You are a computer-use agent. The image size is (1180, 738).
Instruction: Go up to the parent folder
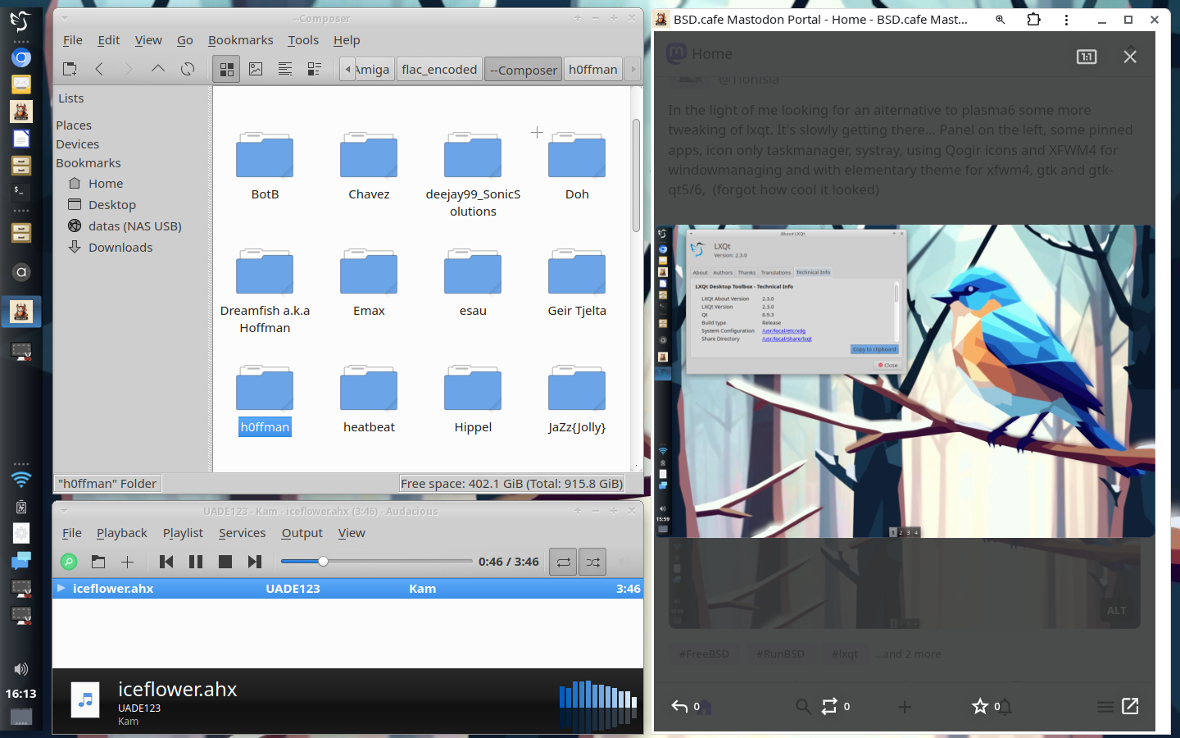[x=157, y=69]
